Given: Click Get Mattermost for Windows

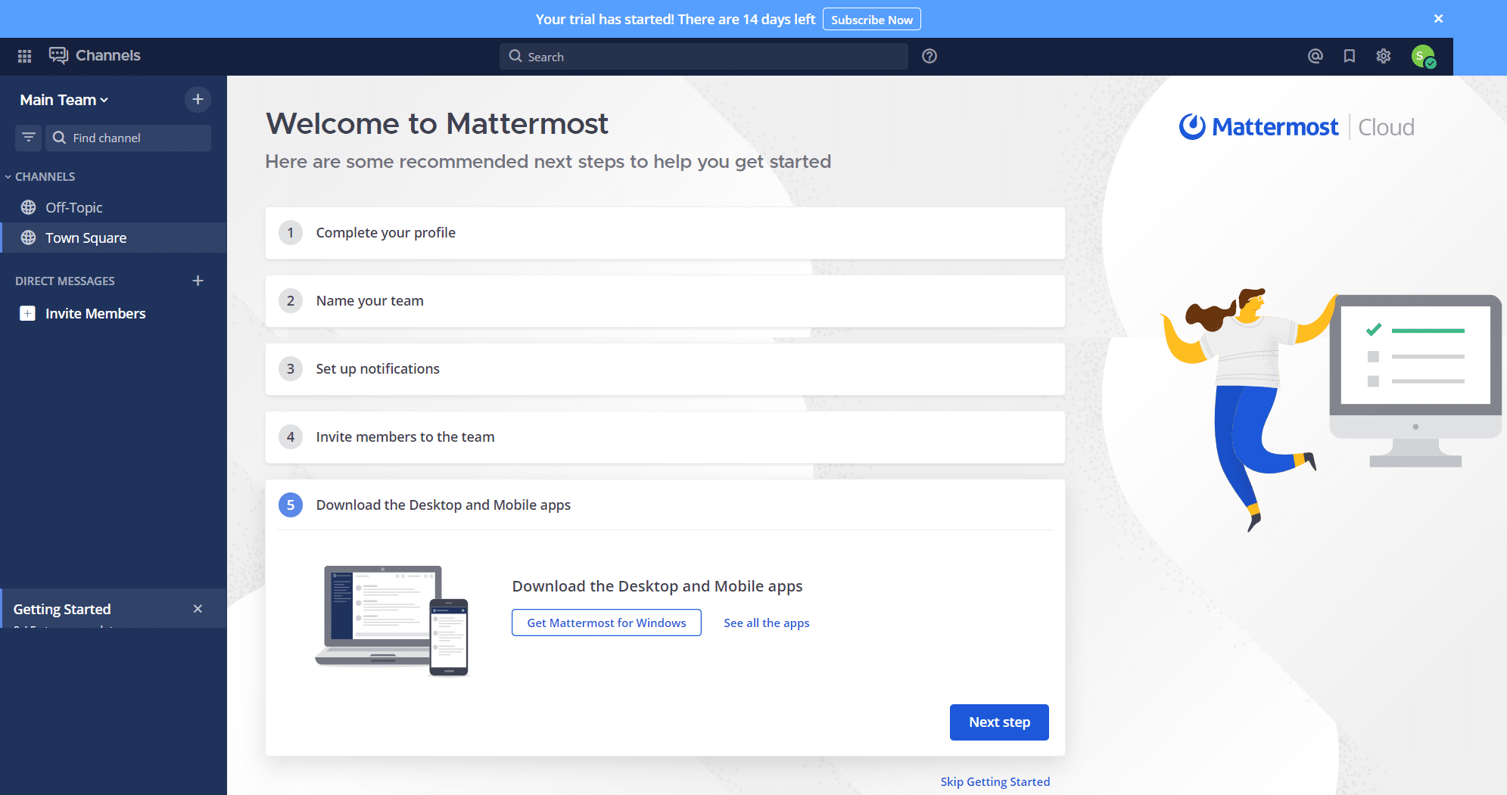Looking at the screenshot, I should tap(606, 623).
